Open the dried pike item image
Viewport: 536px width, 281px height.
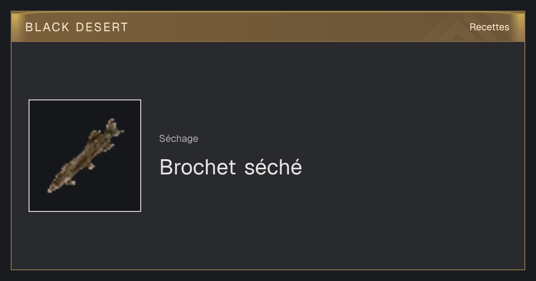point(85,156)
